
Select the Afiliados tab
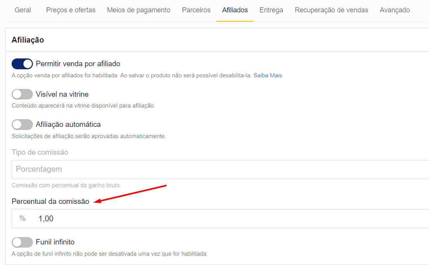235,10
